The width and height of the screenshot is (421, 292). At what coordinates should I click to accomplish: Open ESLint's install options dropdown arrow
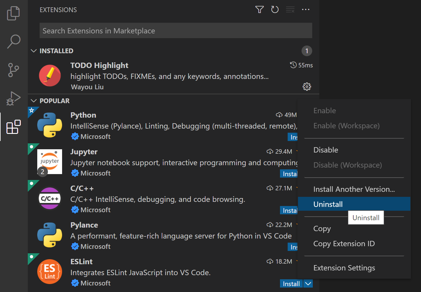tap(308, 283)
